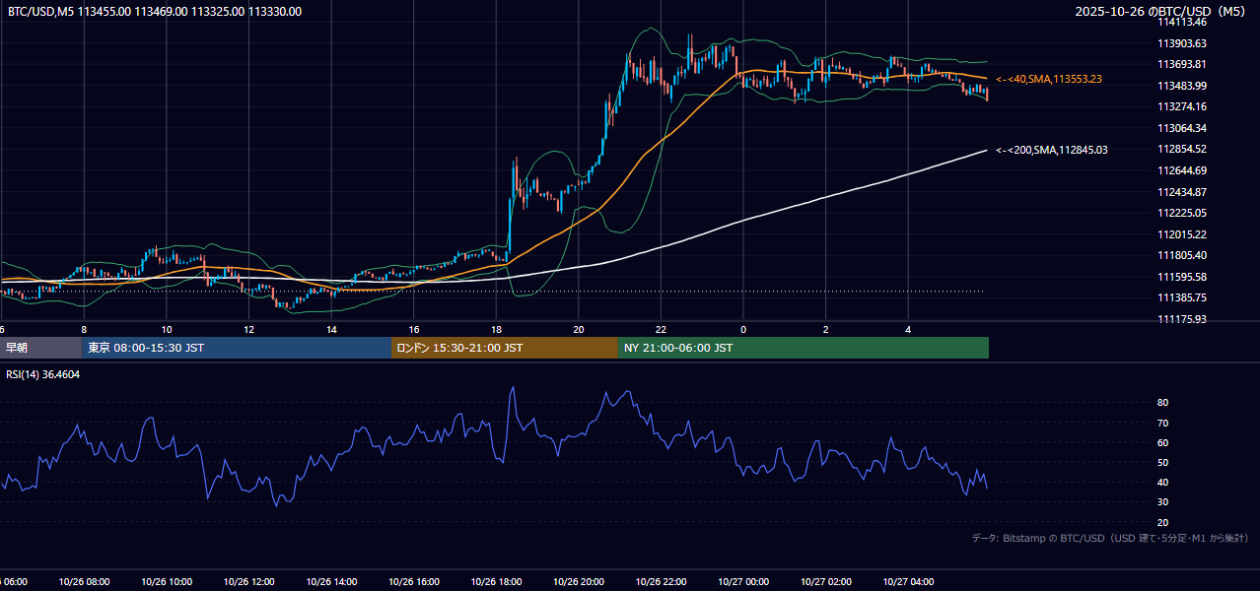Image resolution: width=1260 pixels, height=591 pixels.
Task: Click price axis value 112225.05
Action: pos(1181,213)
